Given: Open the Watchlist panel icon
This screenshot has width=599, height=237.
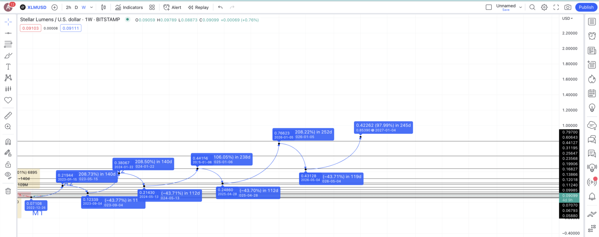Looking at the screenshot, I should pos(592,22).
